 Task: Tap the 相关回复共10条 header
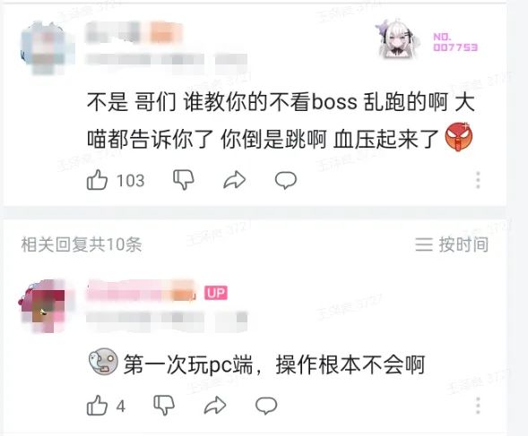[82, 244]
